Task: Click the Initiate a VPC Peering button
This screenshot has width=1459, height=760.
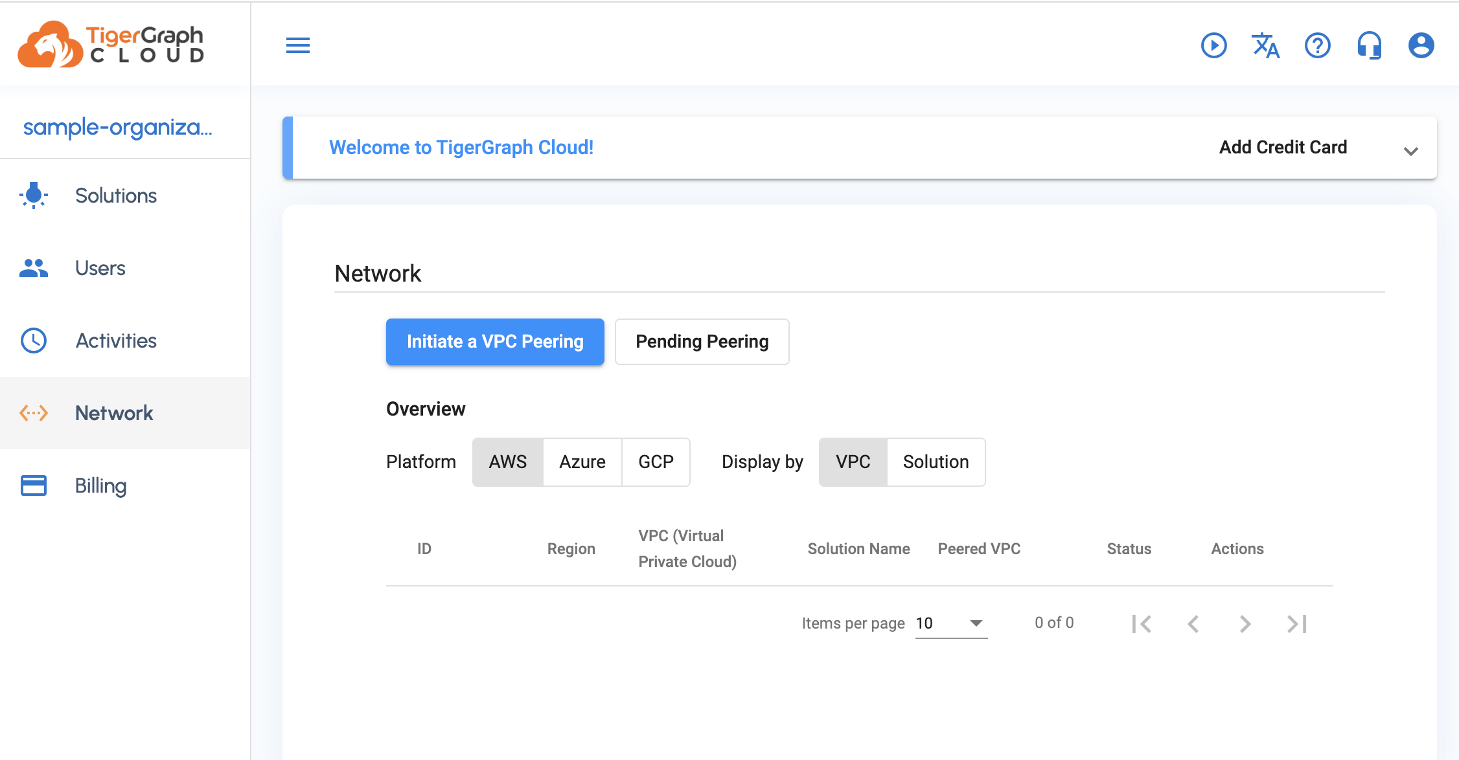Action: 494,341
